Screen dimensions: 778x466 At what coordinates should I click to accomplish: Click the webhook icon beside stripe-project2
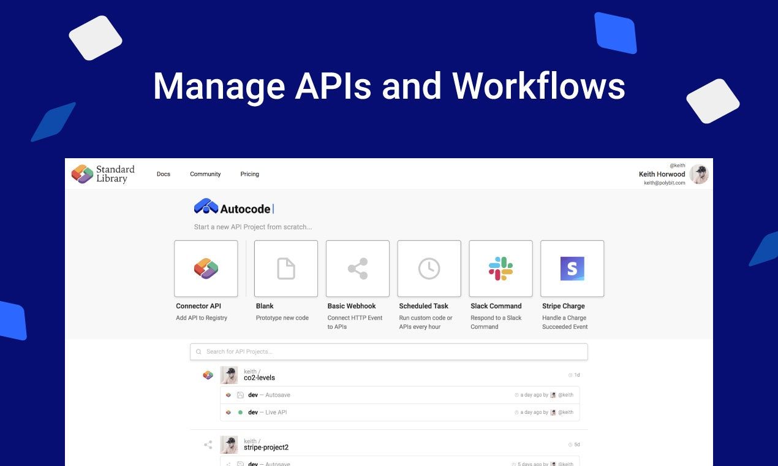tap(208, 444)
